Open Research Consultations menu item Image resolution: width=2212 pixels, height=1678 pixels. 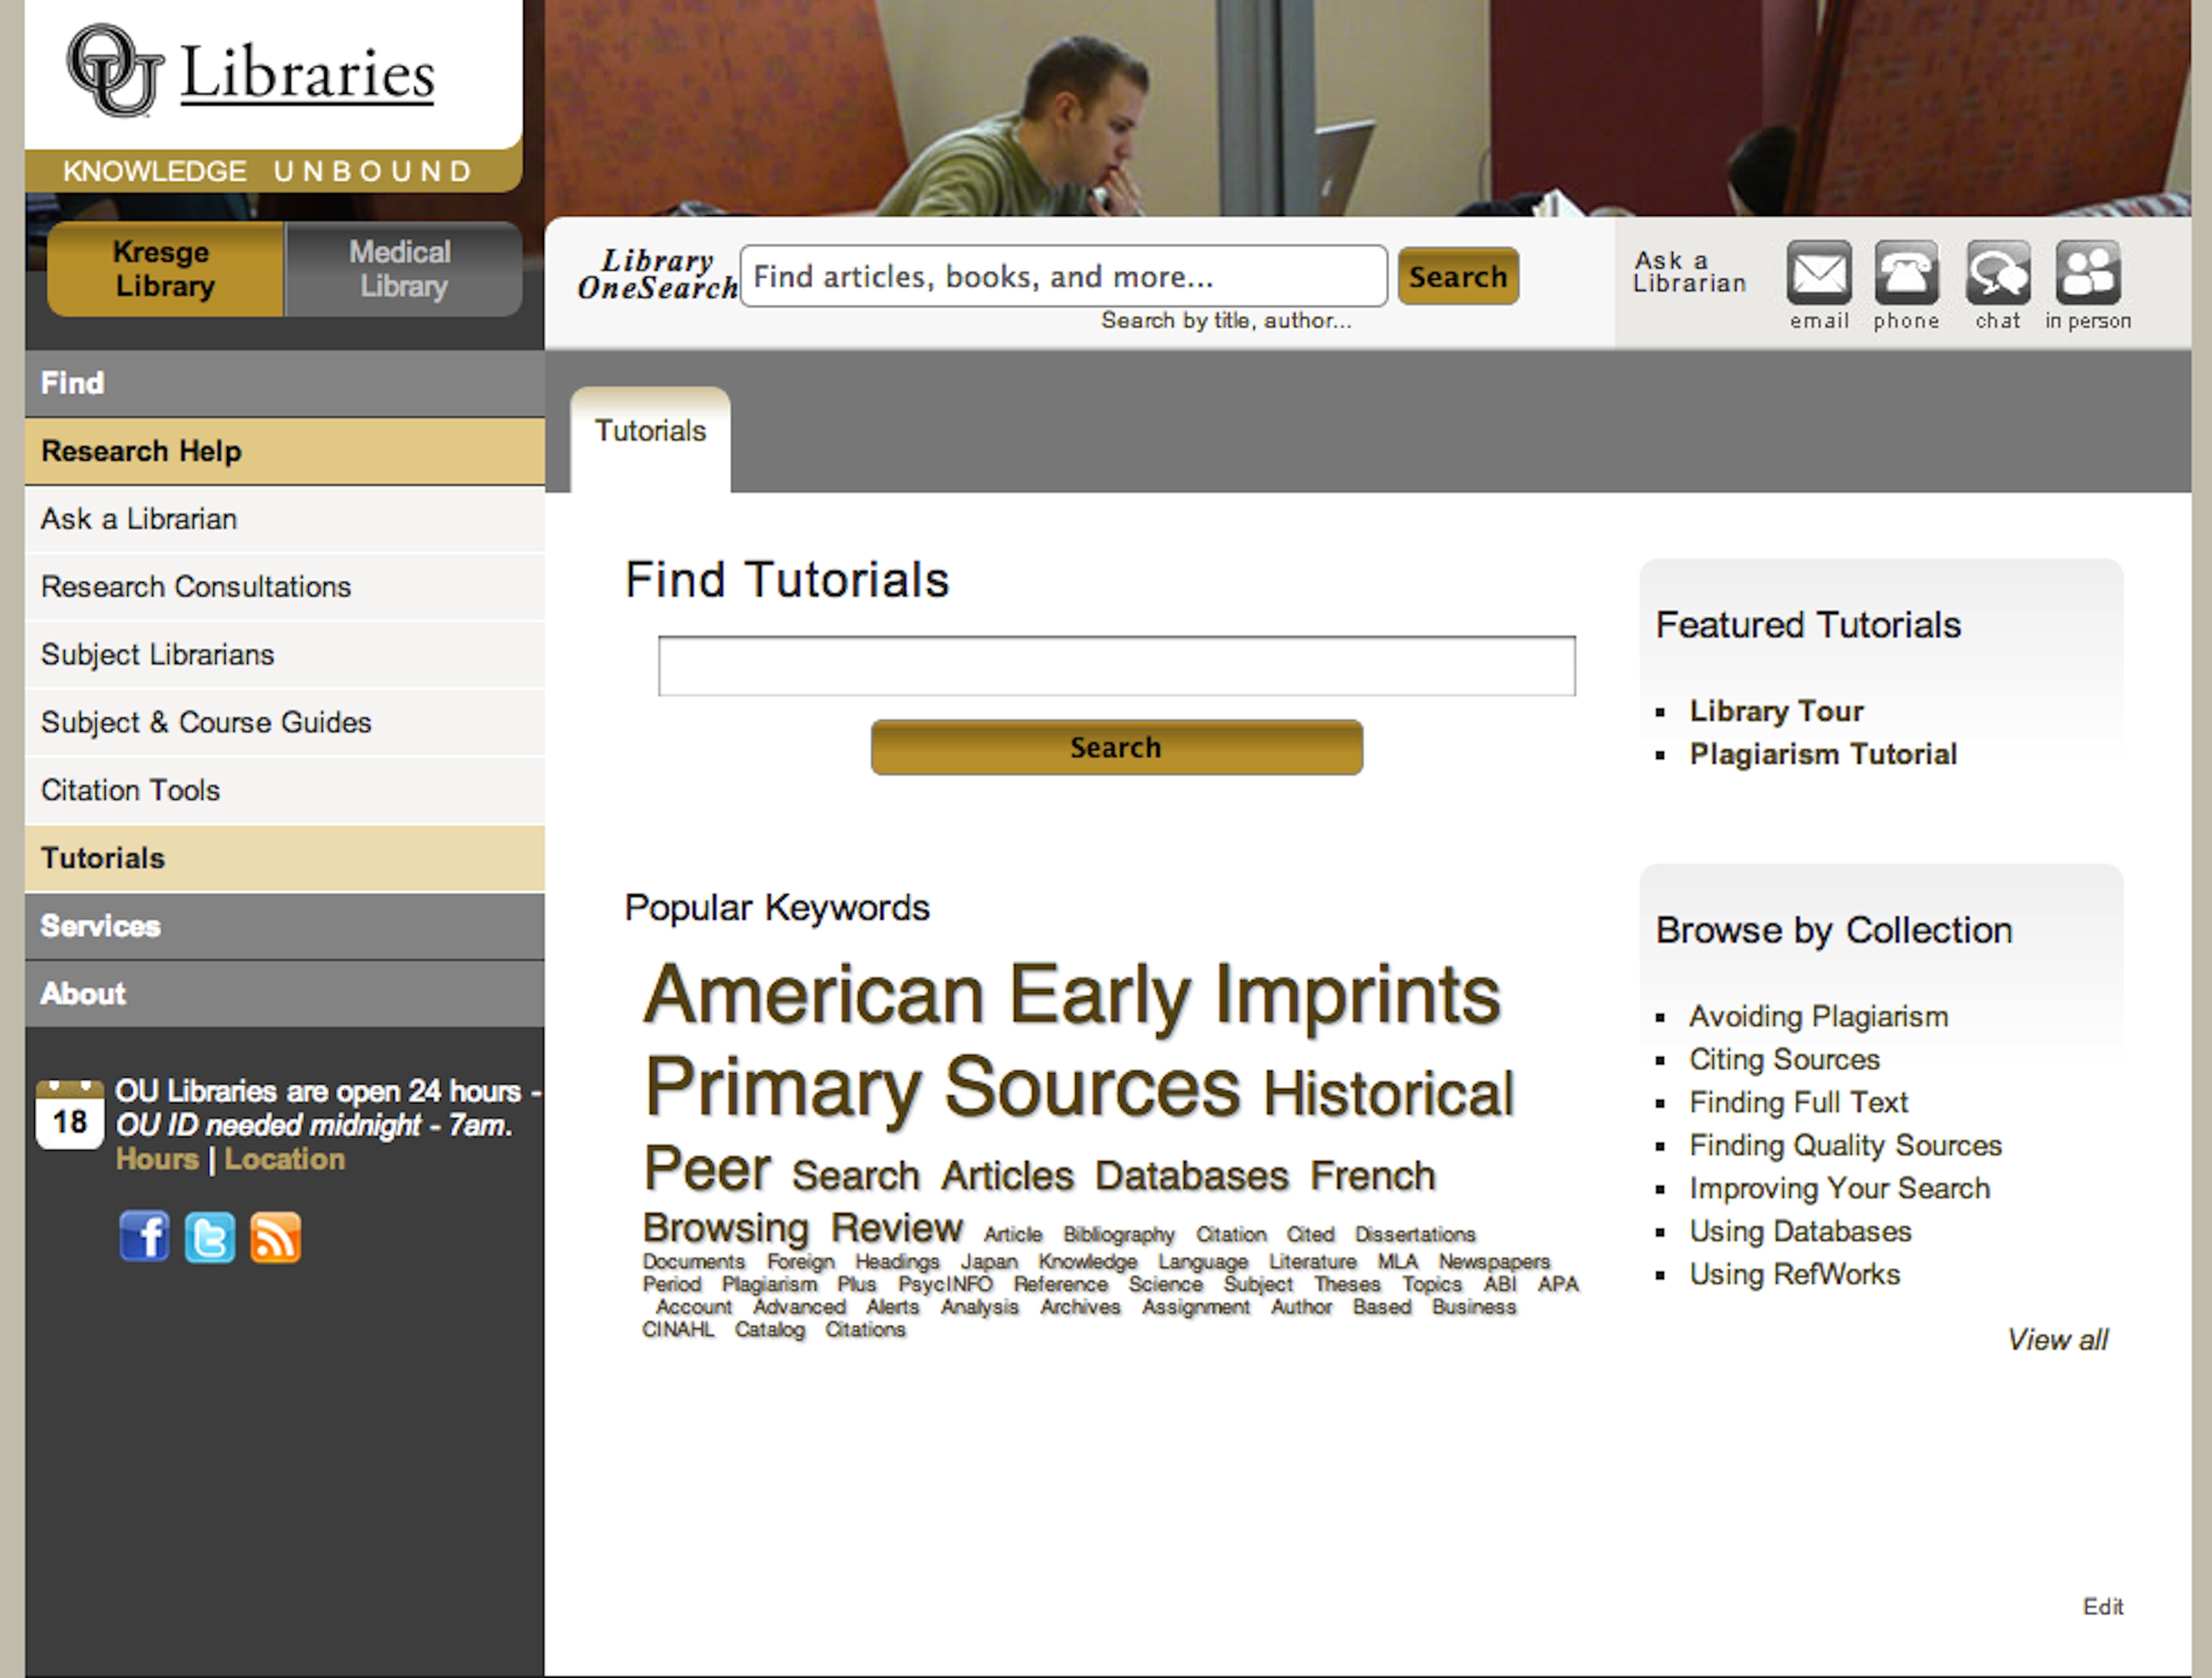(285, 587)
